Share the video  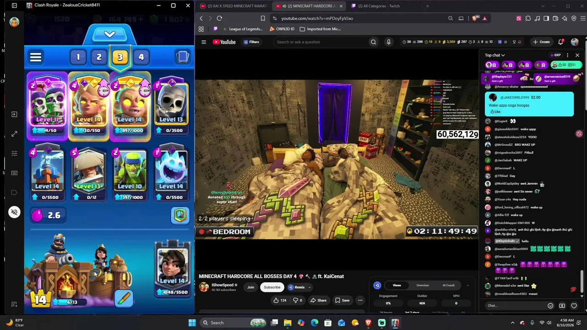[318, 301]
